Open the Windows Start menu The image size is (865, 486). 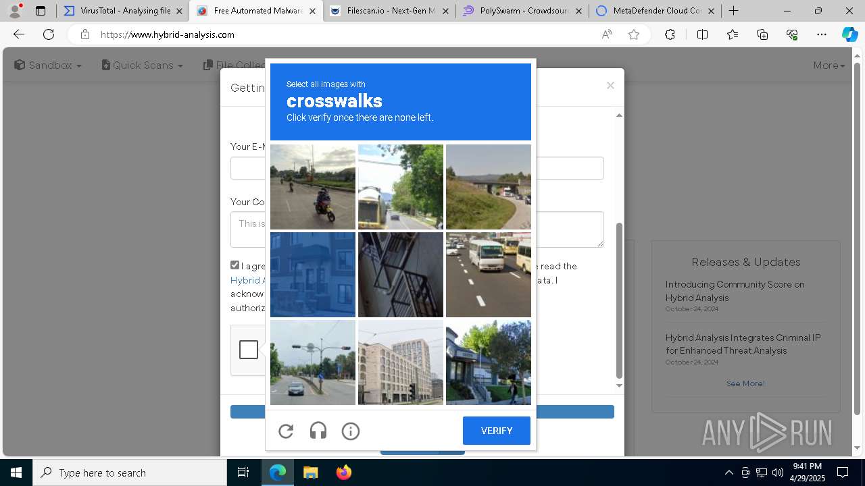click(16, 473)
